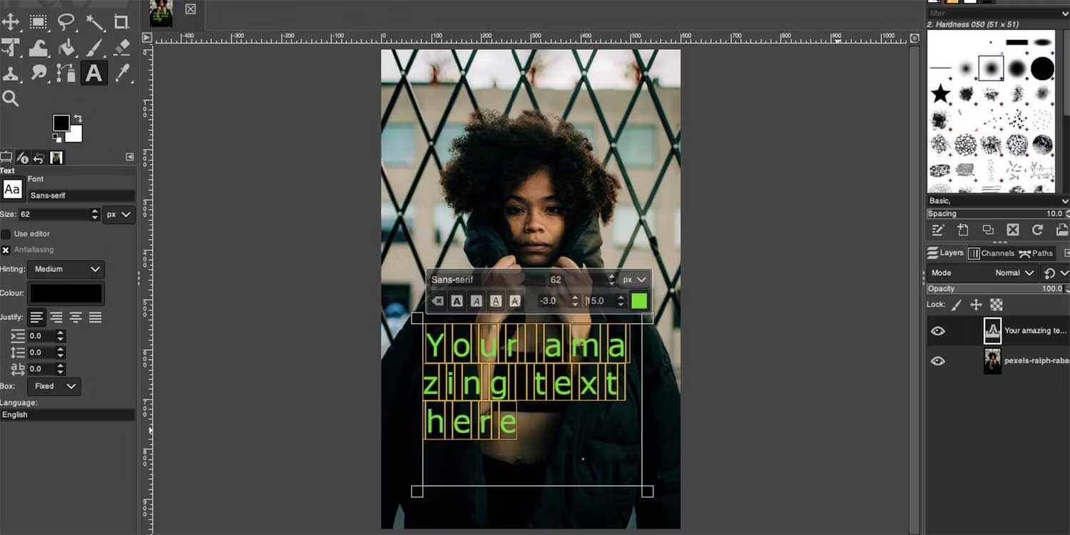Open the Device Status tab
Screen dimensions: 1070x535
[22, 158]
